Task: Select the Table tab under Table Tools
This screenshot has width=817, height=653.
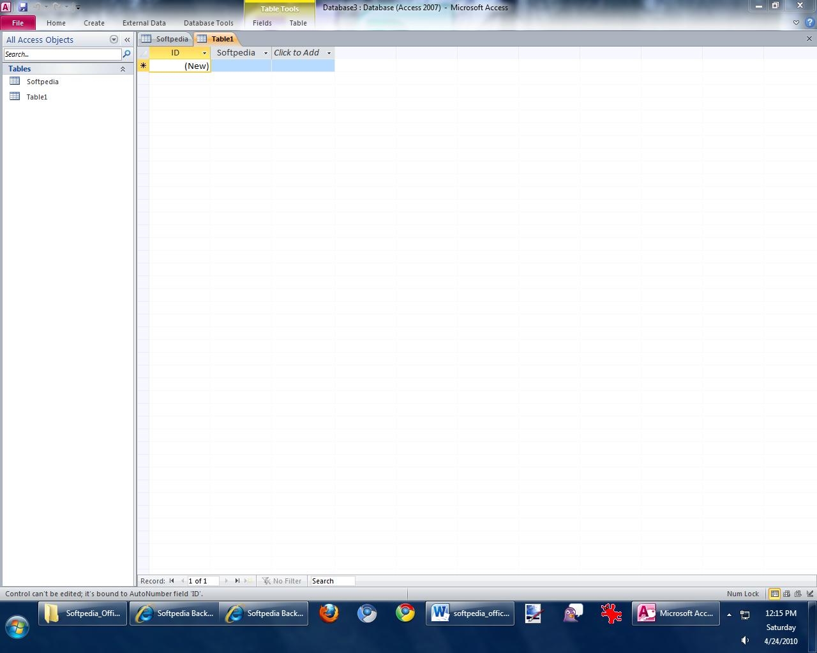Action: [298, 23]
